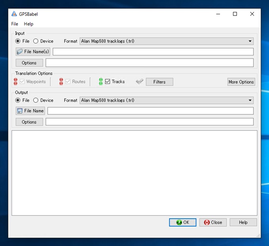Select Device radio button under Output
The height and width of the screenshot is (246, 269).
36,100
